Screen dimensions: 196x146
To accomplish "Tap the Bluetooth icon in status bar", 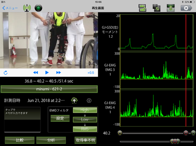I will 183,2.
